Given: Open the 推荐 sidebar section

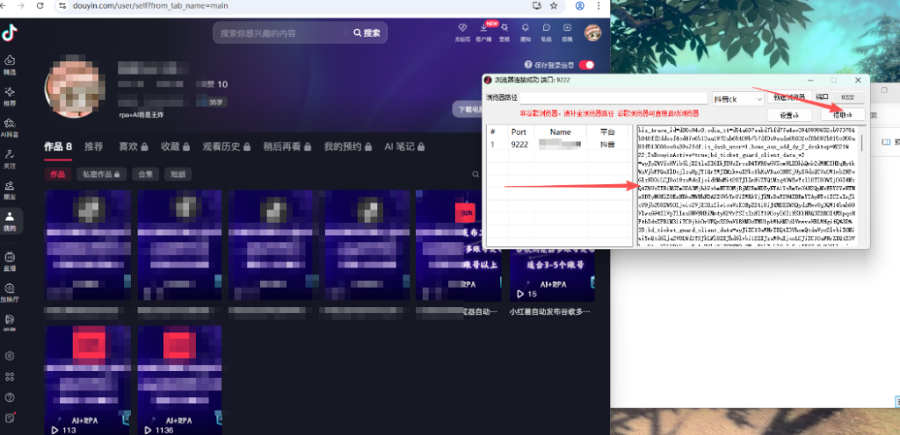Looking at the screenshot, I should (x=10, y=96).
